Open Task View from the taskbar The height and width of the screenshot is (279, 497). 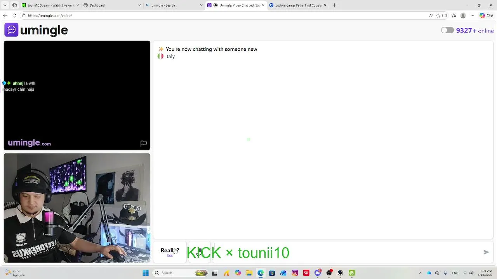[x=214, y=273]
